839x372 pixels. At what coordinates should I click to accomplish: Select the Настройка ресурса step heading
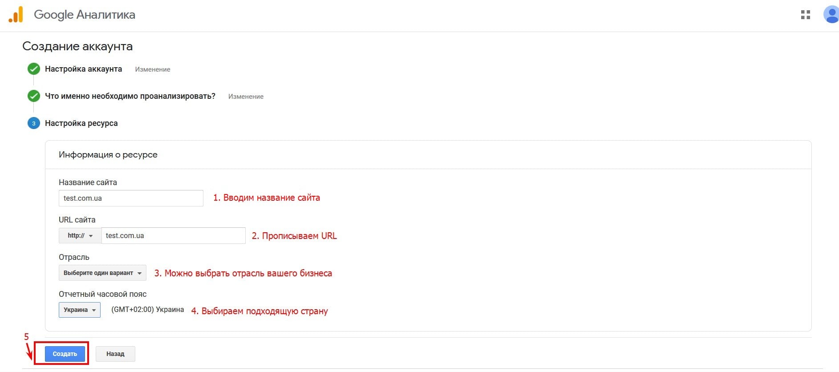(81, 123)
